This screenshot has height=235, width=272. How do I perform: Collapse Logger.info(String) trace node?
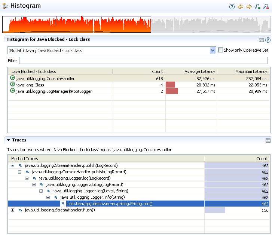coord(48,197)
